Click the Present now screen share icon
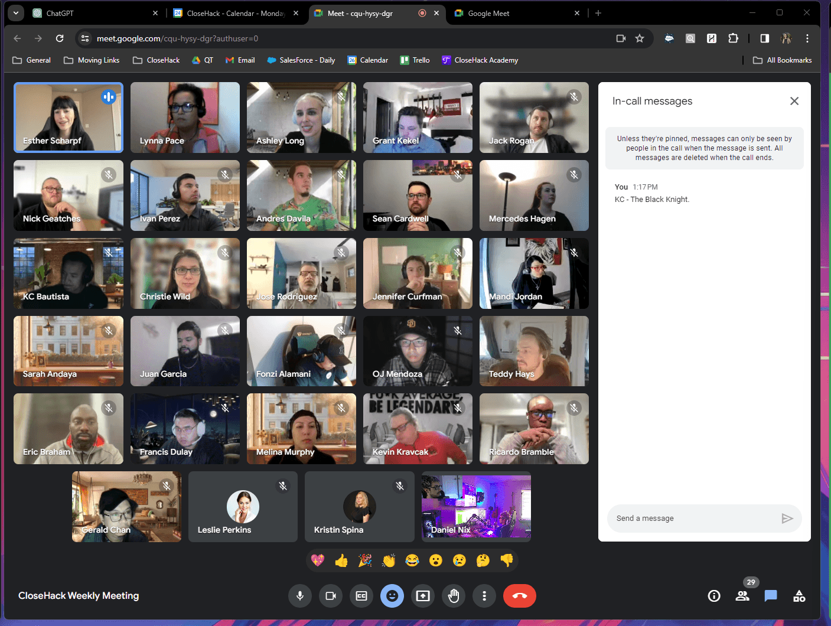The image size is (831, 626). (423, 596)
